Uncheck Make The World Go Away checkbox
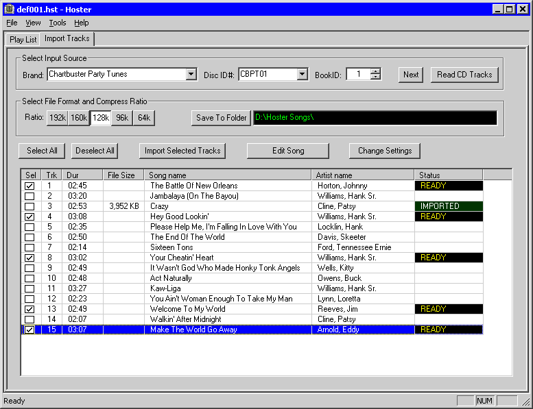533x409 pixels. [x=29, y=330]
